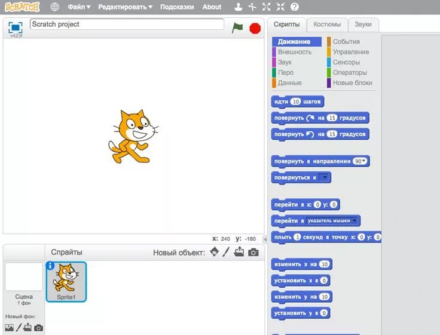The height and width of the screenshot is (335, 440).
Task: Select the Grow sprite tool
Action: click(x=266, y=7)
